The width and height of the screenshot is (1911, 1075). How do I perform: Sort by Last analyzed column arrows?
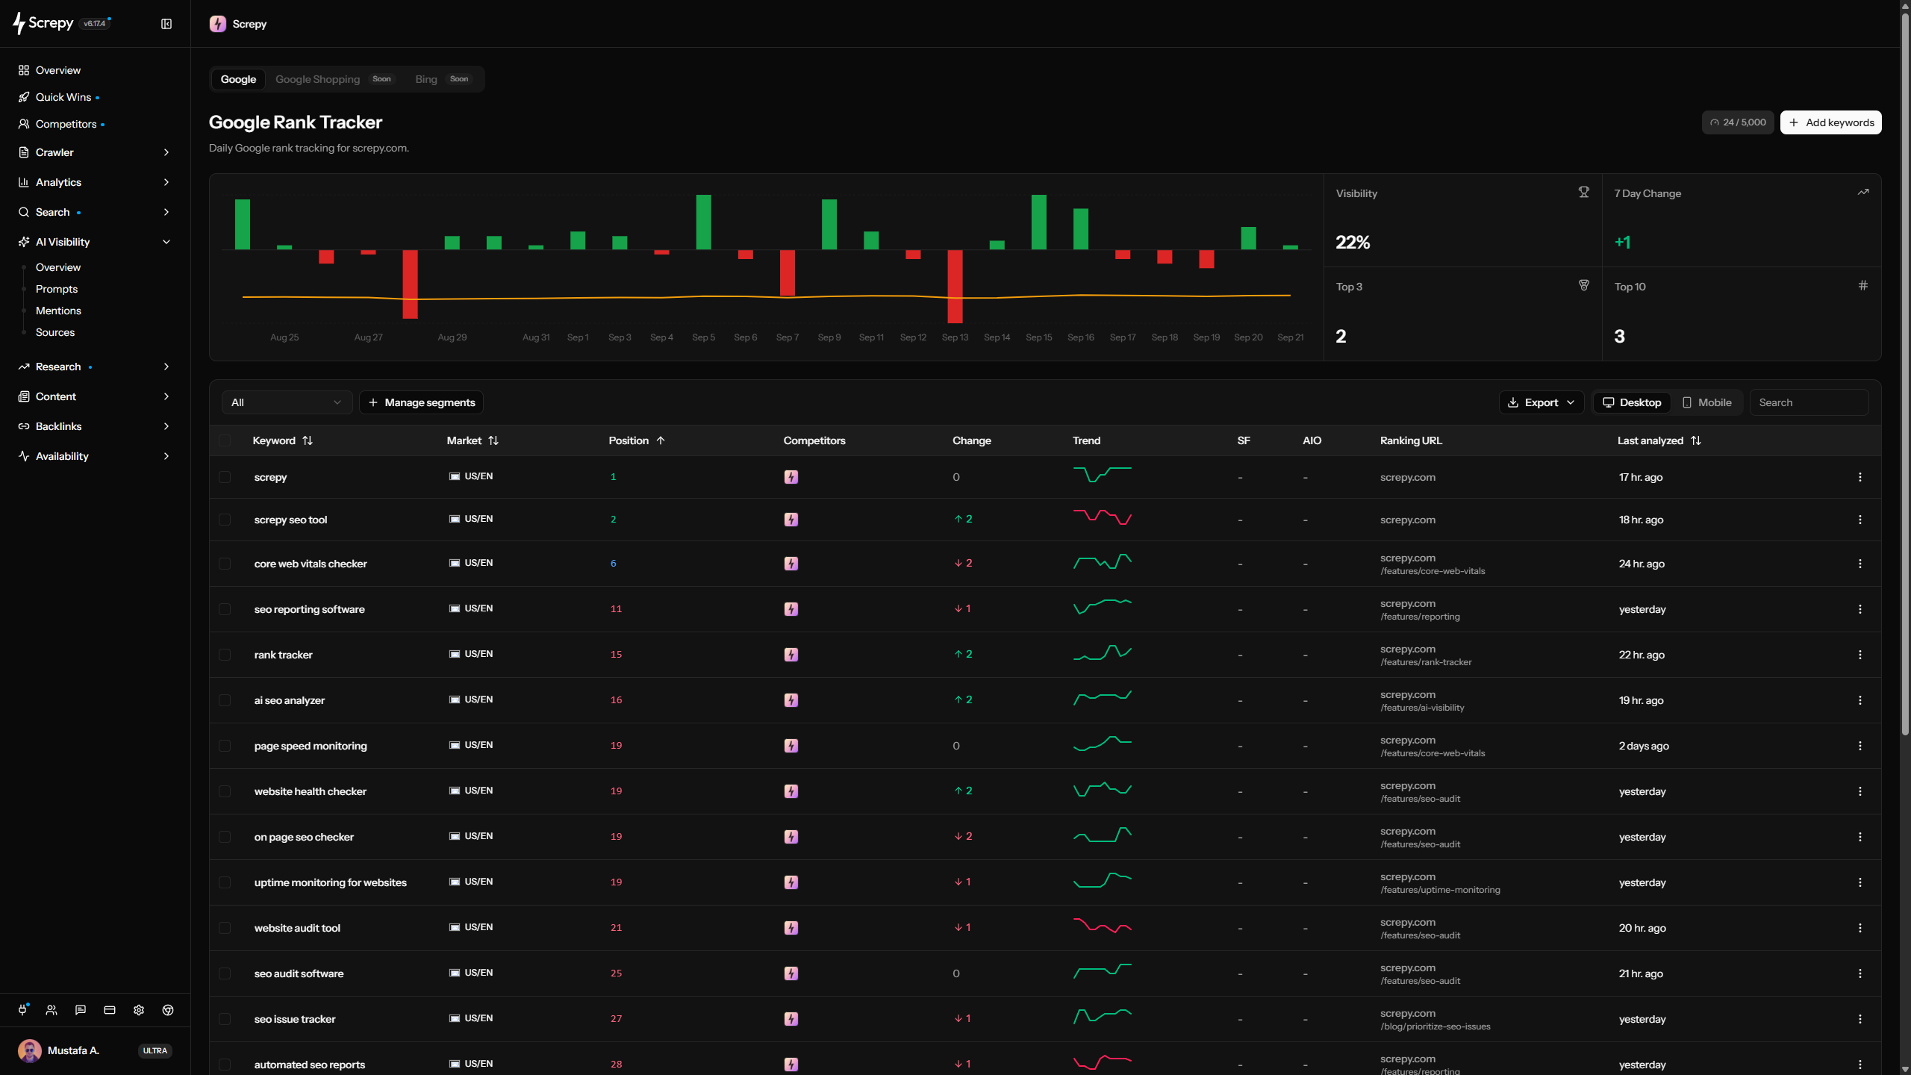pyautogui.click(x=1696, y=440)
